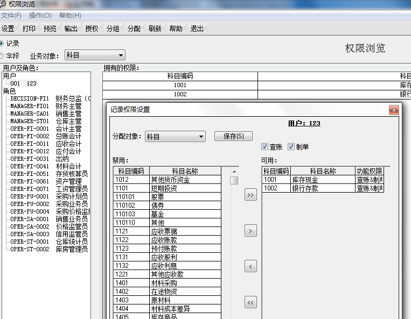Select the OPER-ST-0002 库房管理员 role
The height and width of the screenshot is (319, 411).
coord(49,249)
